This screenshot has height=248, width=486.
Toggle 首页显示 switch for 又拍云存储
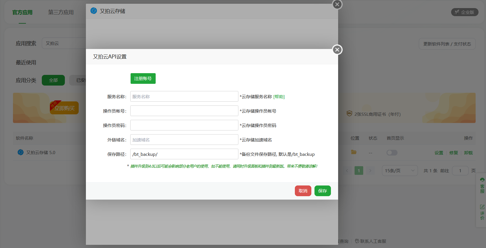pyautogui.click(x=392, y=153)
